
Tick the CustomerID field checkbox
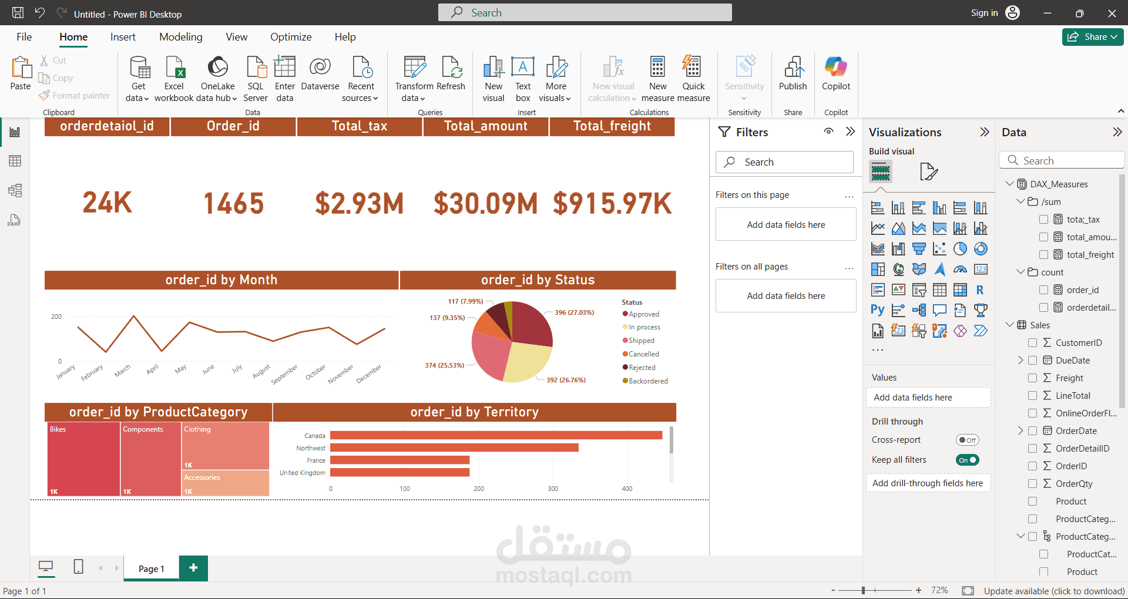[1032, 343]
